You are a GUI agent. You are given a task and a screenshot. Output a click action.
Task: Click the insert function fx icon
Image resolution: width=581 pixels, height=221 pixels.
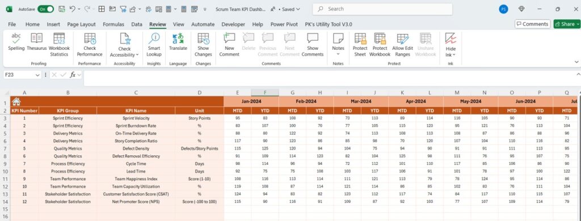73,75
